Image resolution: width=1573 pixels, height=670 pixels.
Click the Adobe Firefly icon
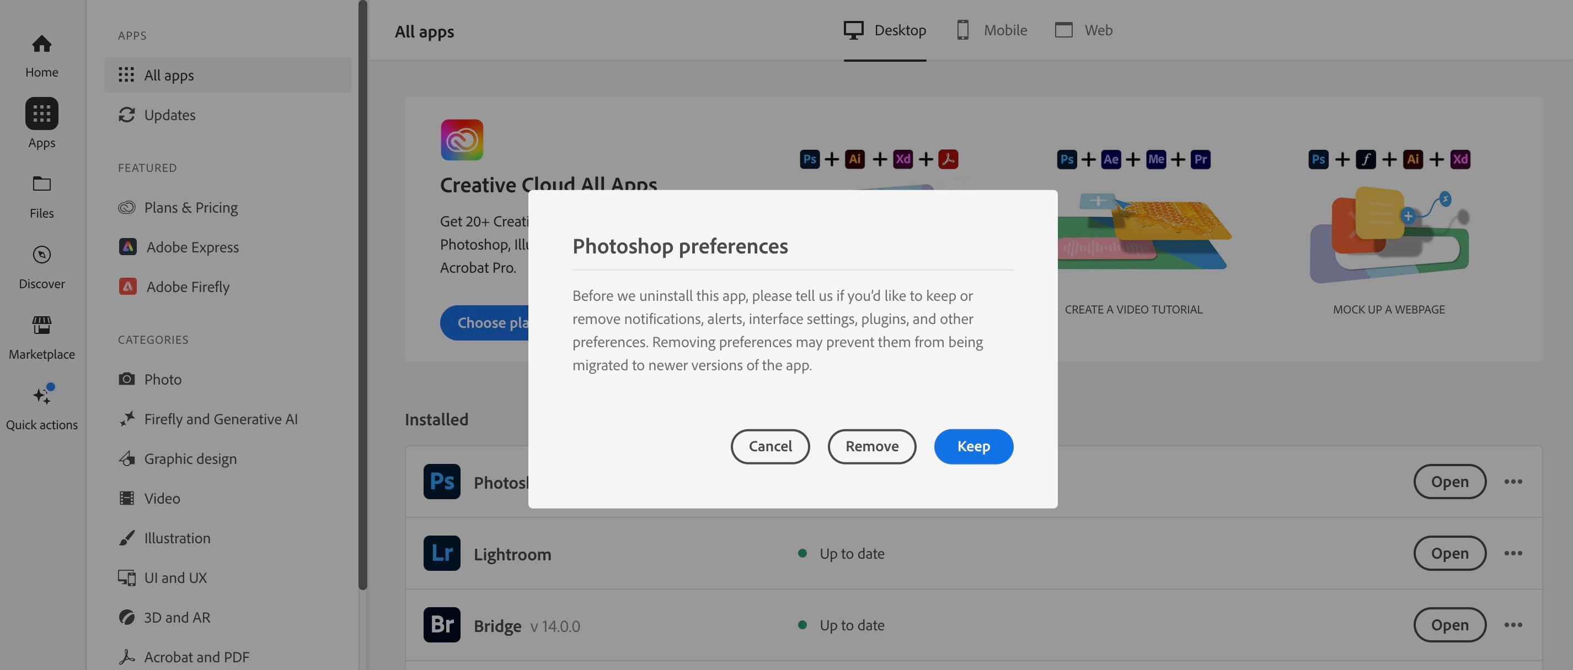pyautogui.click(x=127, y=286)
